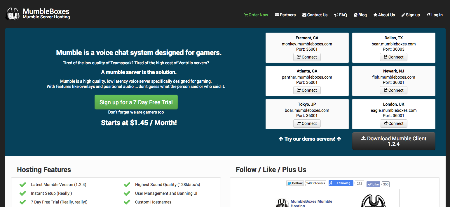Click the Facebook like count 350

pos(386,184)
